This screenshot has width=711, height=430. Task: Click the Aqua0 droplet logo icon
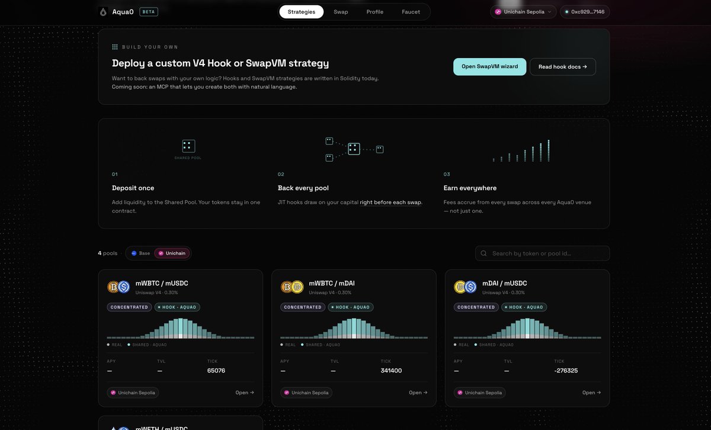tap(104, 12)
